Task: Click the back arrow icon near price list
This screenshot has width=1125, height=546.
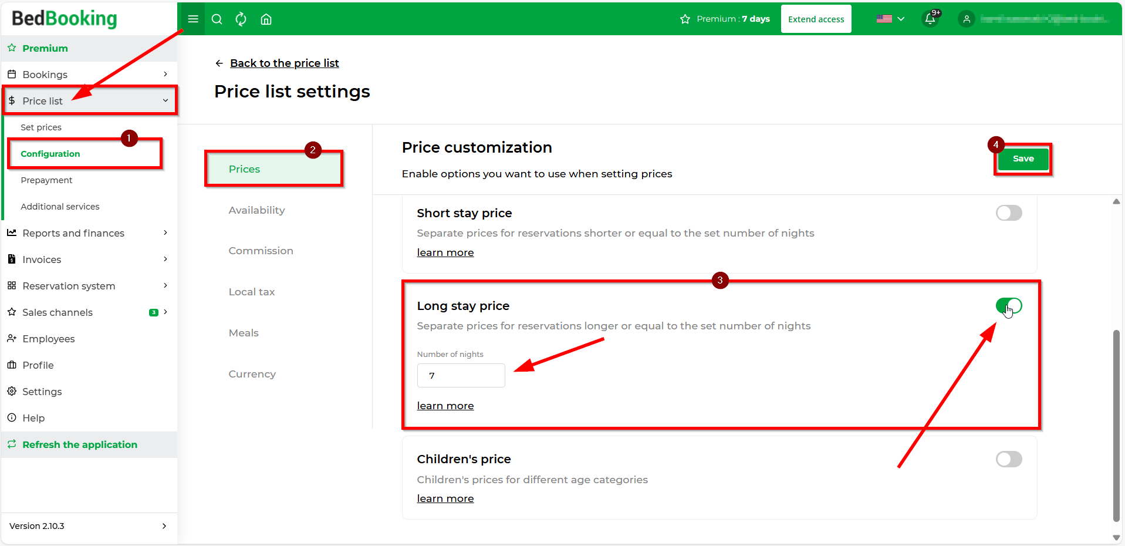Action: (x=219, y=63)
